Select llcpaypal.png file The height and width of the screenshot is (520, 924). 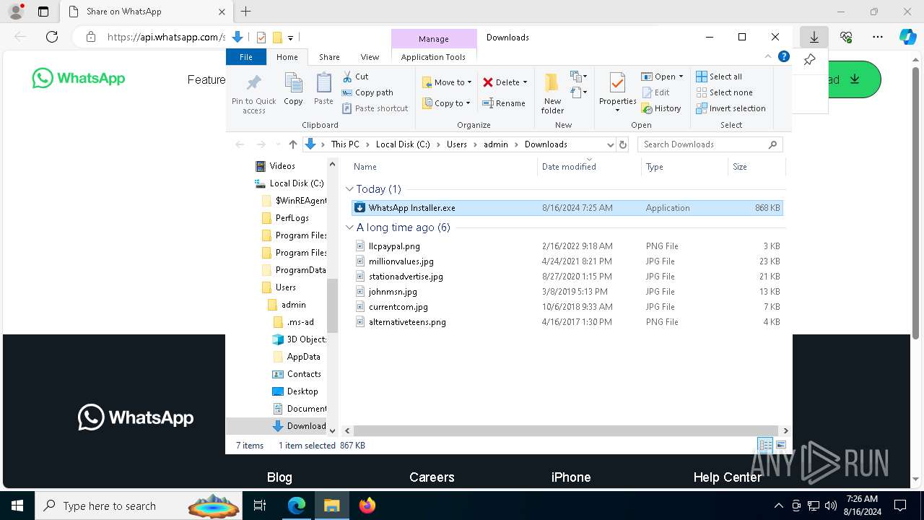567,246
